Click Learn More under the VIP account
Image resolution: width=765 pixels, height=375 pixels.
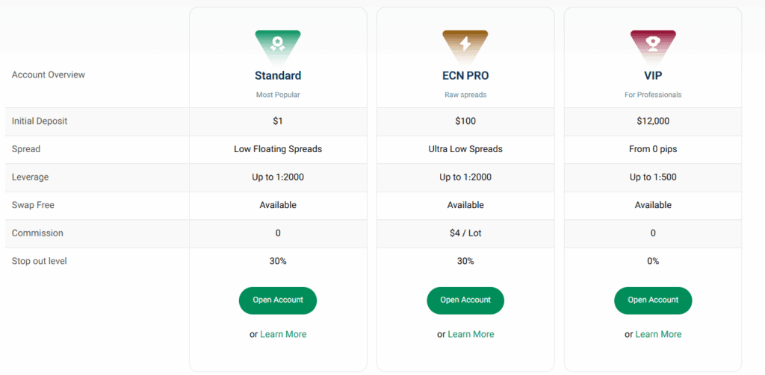pos(658,335)
